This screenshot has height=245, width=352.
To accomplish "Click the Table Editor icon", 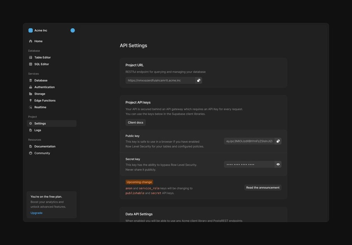I will 30,57.
